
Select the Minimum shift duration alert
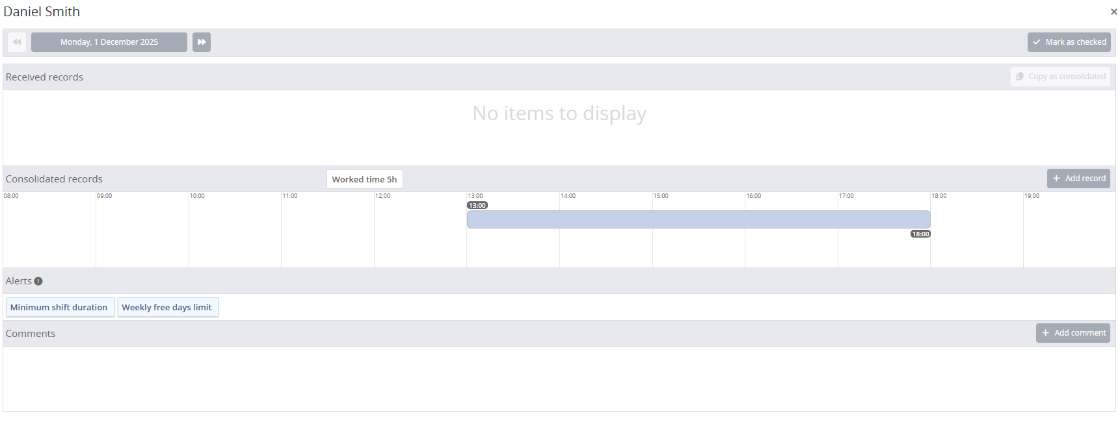pos(59,307)
